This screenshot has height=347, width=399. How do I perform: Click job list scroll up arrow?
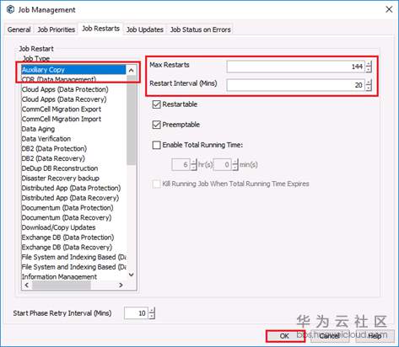(131, 70)
